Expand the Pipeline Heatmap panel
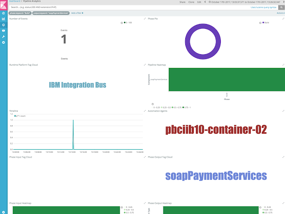Screen dimensions: 285x214 283,65
